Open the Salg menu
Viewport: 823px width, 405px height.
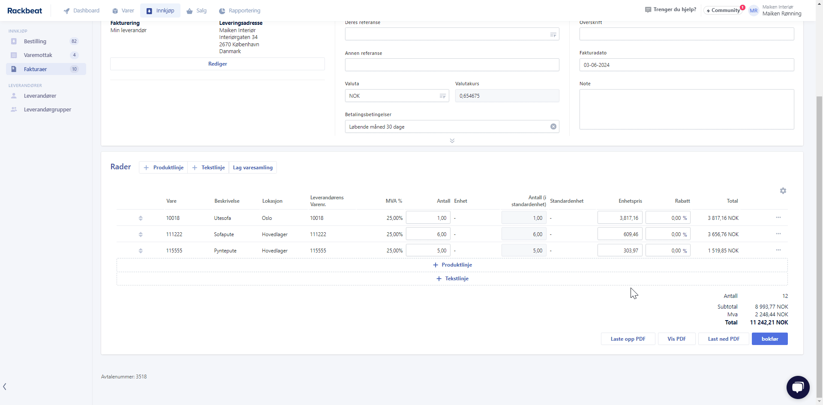pyautogui.click(x=197, y=11)
